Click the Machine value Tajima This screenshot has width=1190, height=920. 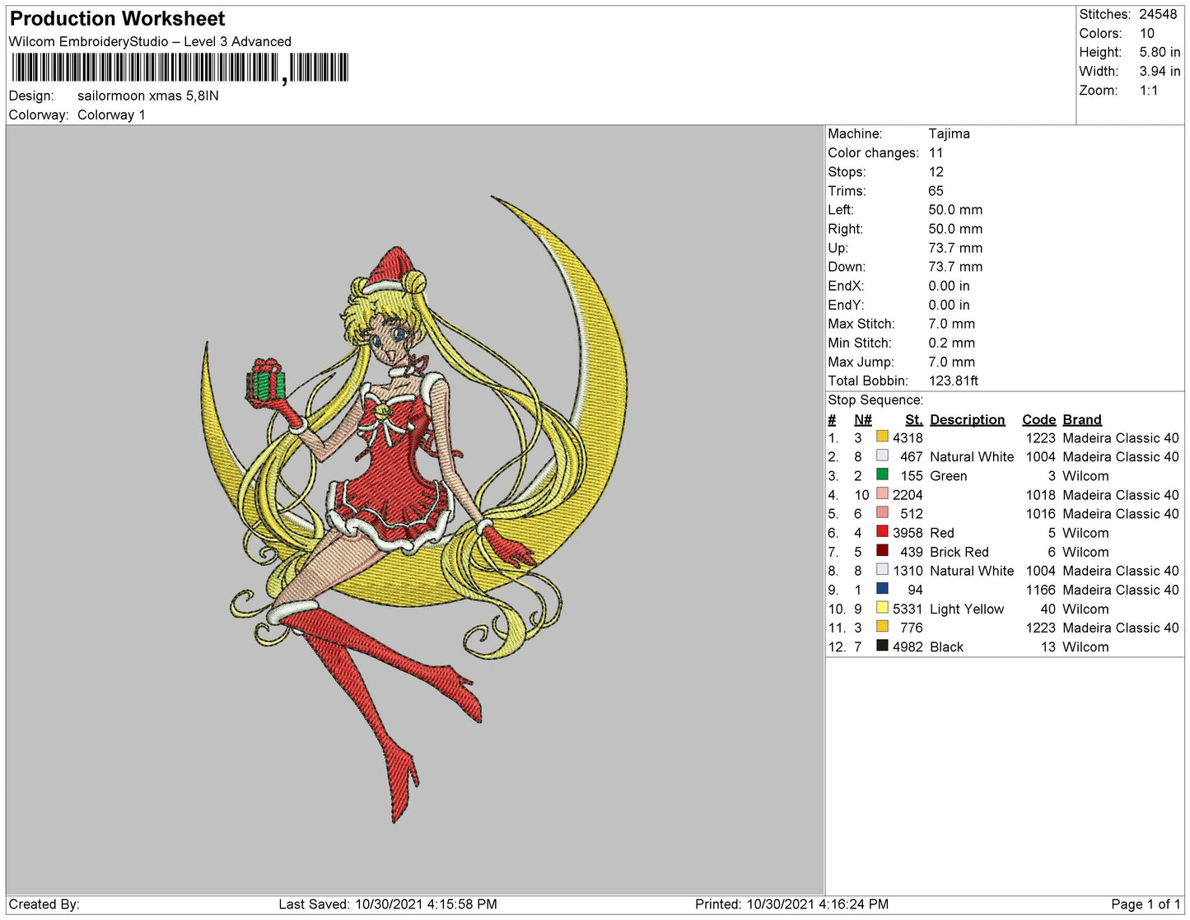tap(949, 133)
